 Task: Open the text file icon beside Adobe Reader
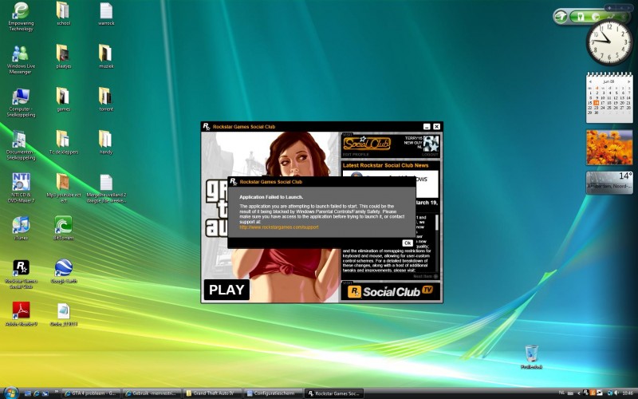click(x=63, y=314)
